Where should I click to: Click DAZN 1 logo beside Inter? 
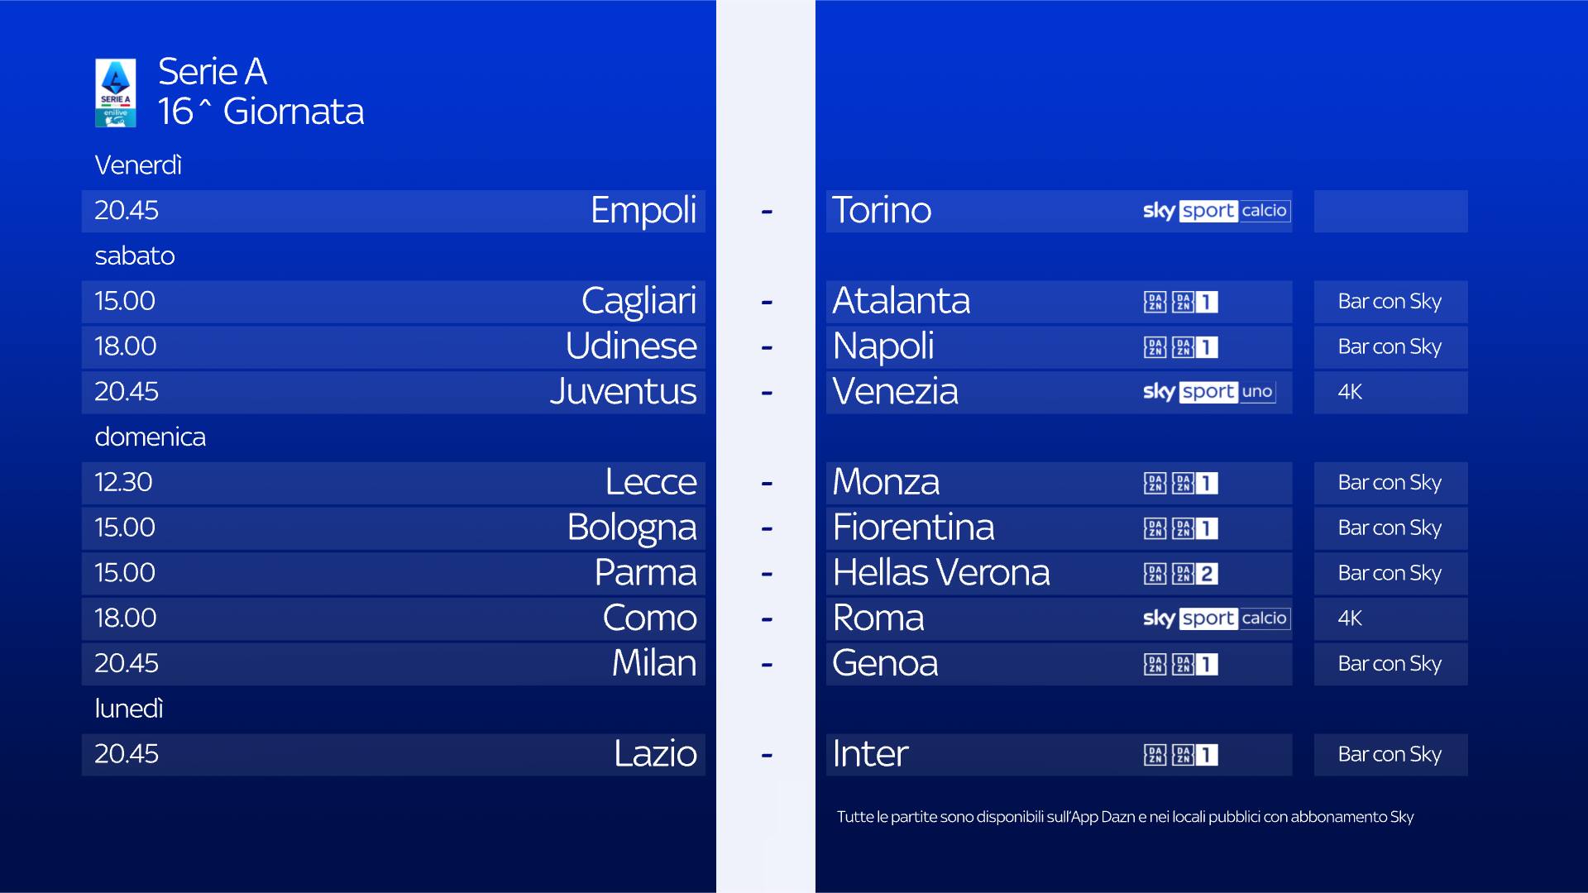tap(1180, 755)
